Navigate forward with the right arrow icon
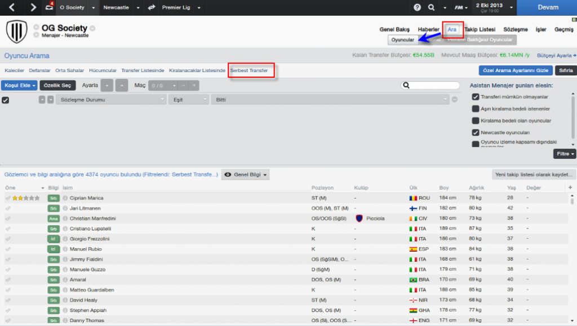The height and width of the screenshot is (326, 577). coord(33,7)
